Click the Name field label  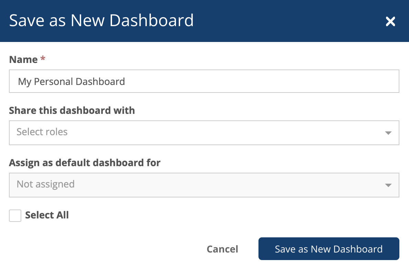[23, 60]
